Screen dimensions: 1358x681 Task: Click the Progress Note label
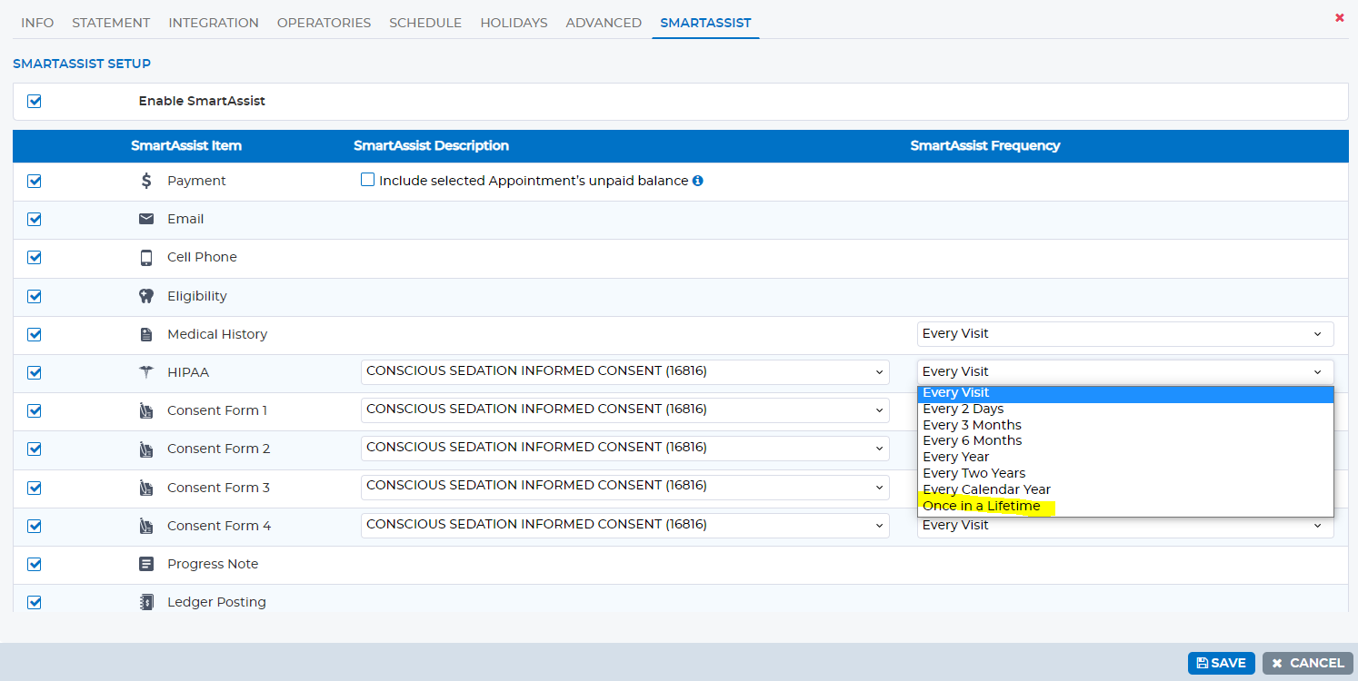213,564
